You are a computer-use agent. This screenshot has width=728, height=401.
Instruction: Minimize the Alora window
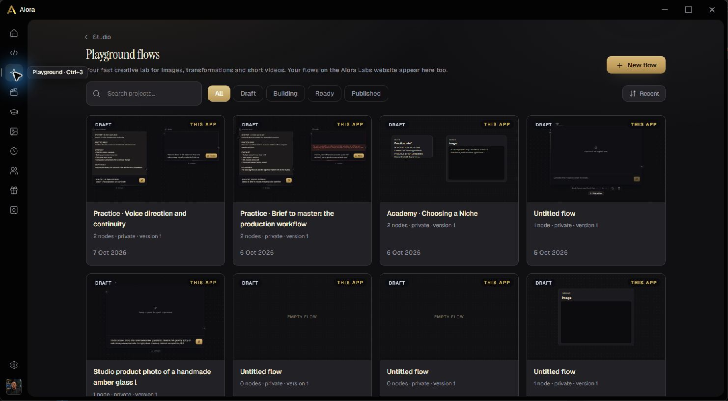[x=665, y=10]
